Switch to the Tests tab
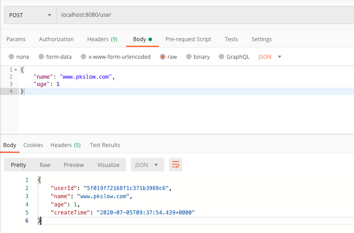 231,39
